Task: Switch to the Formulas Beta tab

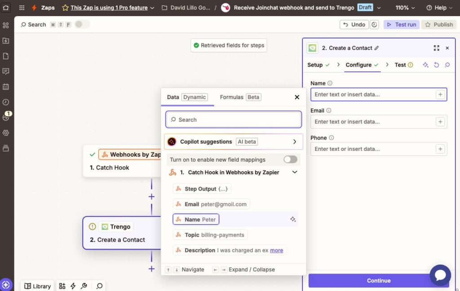Action: pyautogui.click(x=240, y=97)
